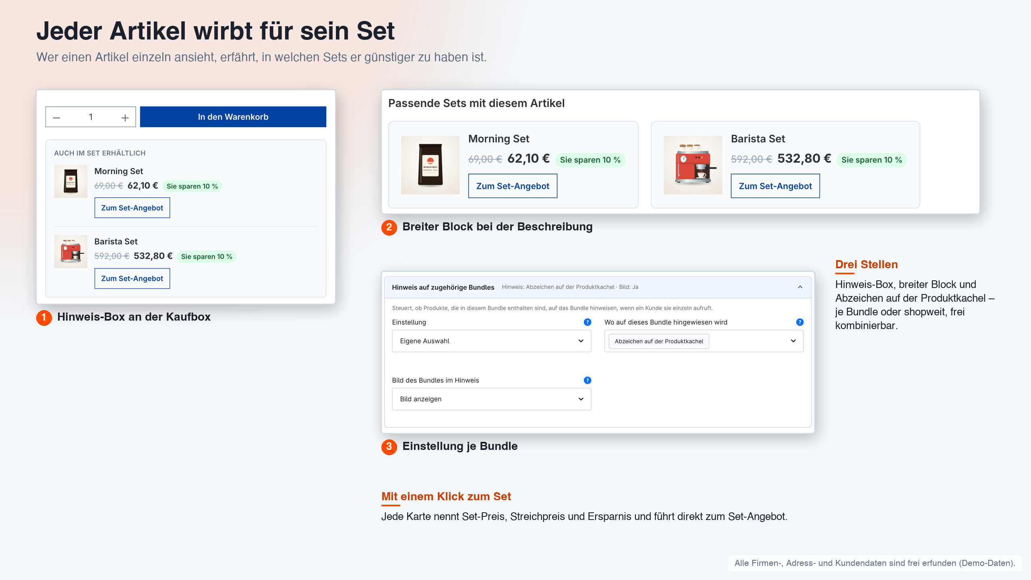Viewport: 1031px width, 580px height.
Task: Click the Passende Sets mit diesem Artikel heading
Action: [476, 103]
